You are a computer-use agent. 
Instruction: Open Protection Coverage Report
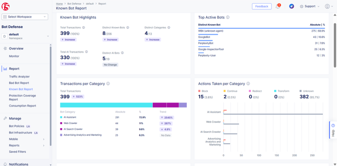pyautogui.click(x=22, y=98)
